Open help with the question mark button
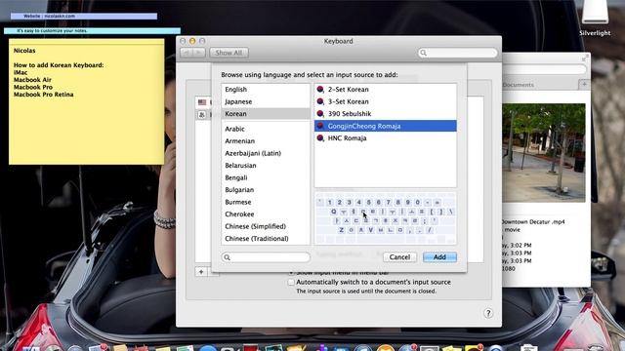This screenshot has width=625, height=351. pos(488,313)
